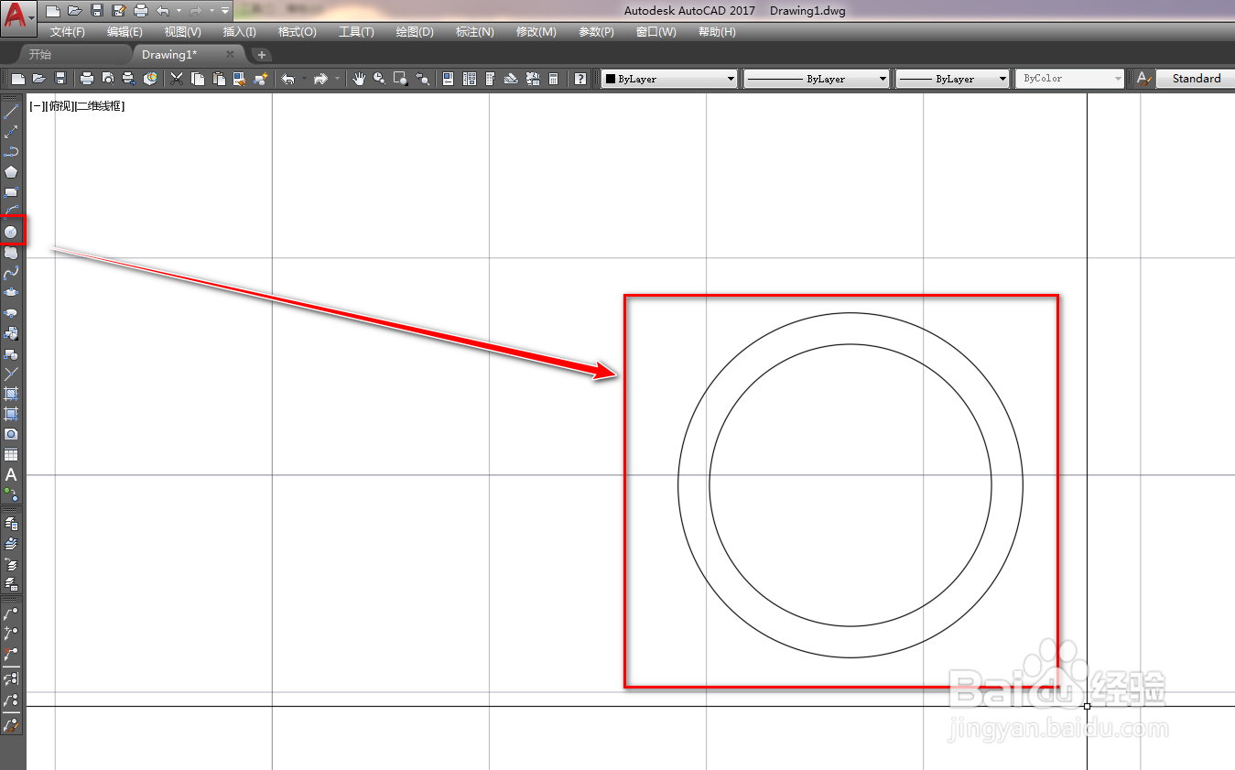Click the Zoom Previous icon
Image resolution: width=1235 pixels, height=770 pixels.
(x=422, y=79)
